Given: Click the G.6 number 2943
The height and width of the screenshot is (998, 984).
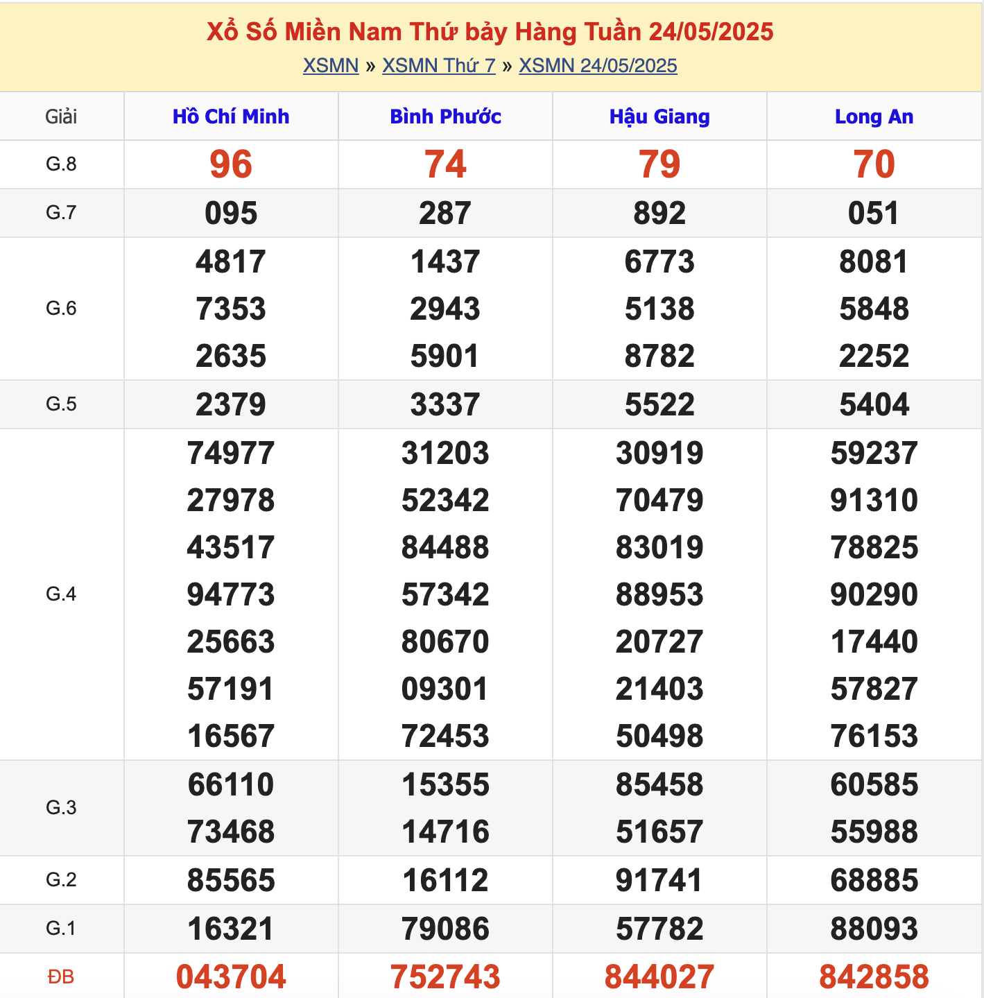Looking at the screenshot, I should click(x=445, y=309).
